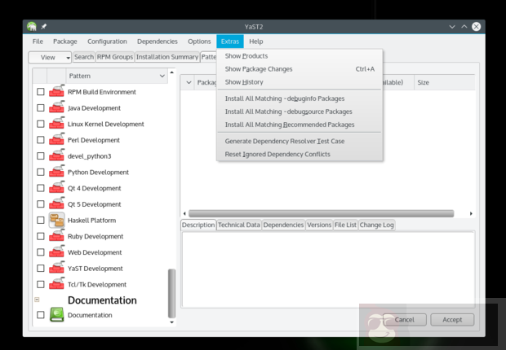Viewport: 506px width, 350px height.
Task: Click the YaST Development pattern icon
Action: tap(56, 269)
